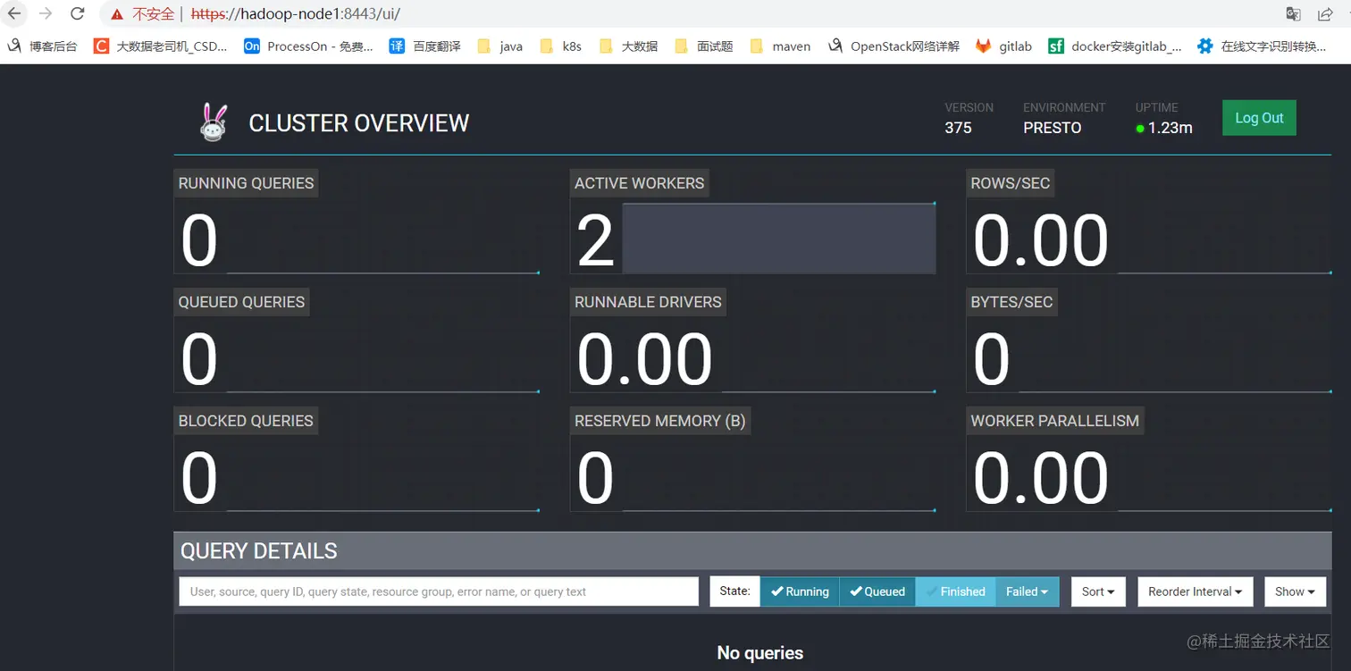Click the address bar URL hadoop-node1:8443/ui/
Viewport: 1351px width, 671px height.
[x=296, y=14]
